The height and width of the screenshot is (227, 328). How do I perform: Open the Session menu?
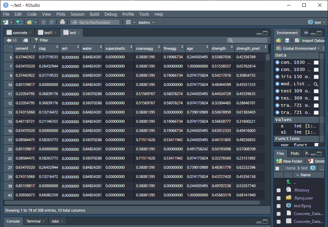pos(78,14)
